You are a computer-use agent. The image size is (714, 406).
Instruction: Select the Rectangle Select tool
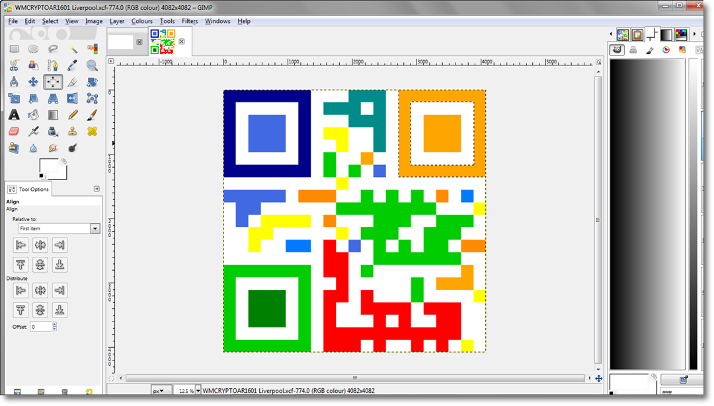pyautogui.click(x=14, y=49)
